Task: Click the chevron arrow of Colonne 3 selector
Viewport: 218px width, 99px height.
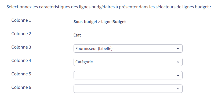Action: pos(178,49)
